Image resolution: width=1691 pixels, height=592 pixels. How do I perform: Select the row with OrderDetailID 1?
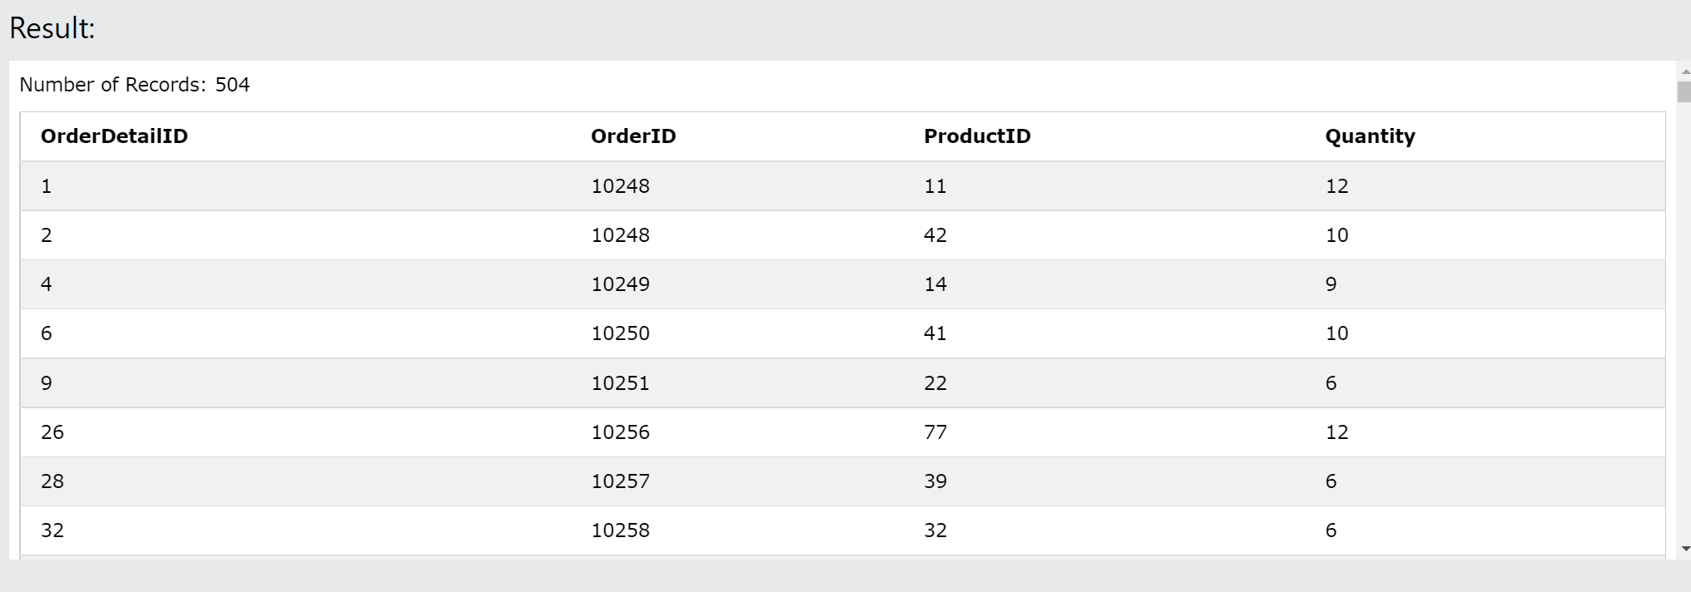pyautogui.click(x=842, y=186)
